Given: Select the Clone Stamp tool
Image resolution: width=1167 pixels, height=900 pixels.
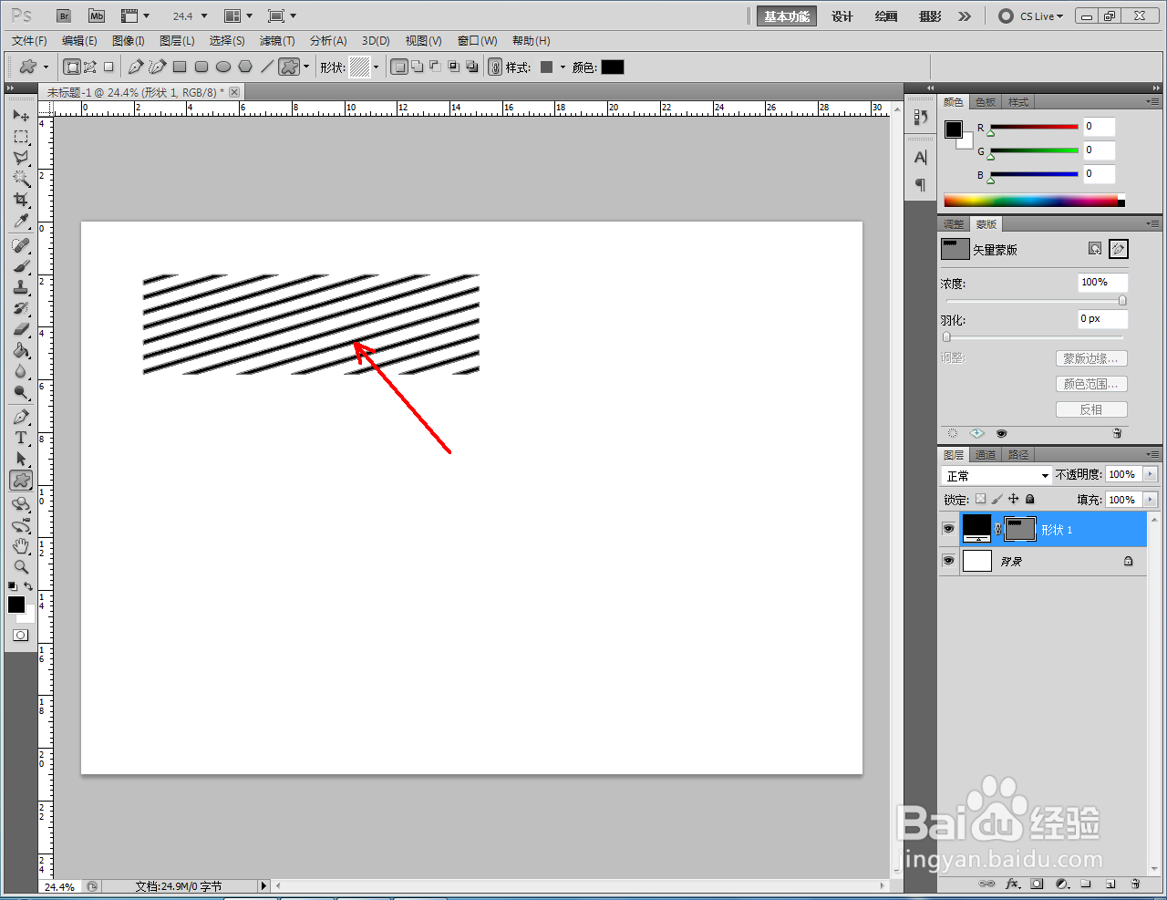Looking at the screenshot, I should [x=21, y=287].
